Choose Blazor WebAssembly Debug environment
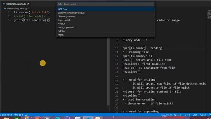The width and height of the screenshot is (211, 119). (105, 13)
